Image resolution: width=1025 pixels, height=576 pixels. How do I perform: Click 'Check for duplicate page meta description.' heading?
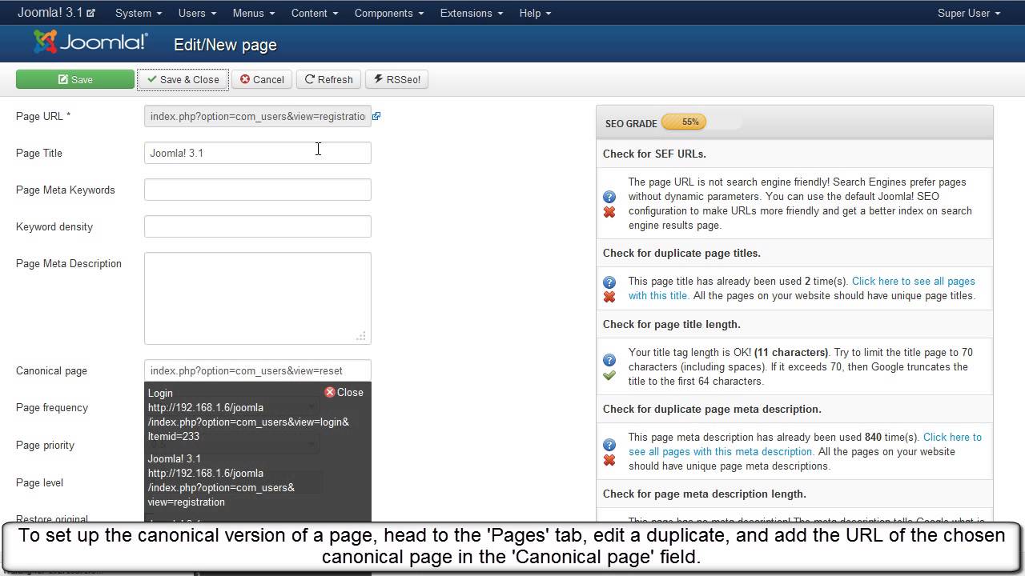[x=712, y=409]
